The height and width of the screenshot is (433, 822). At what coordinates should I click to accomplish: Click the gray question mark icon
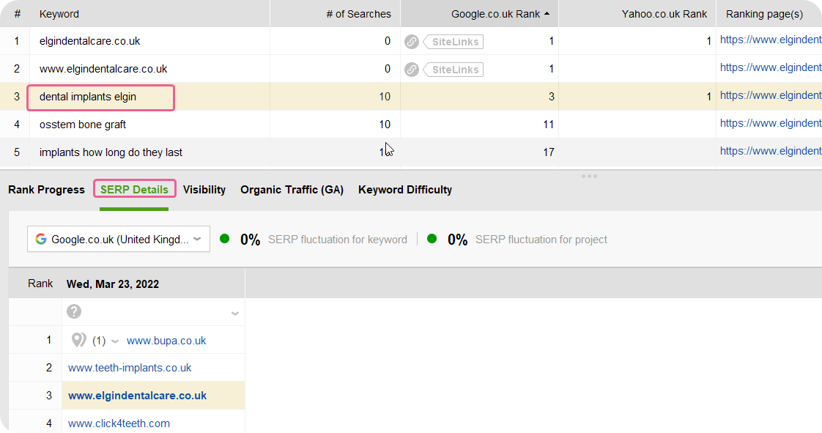[x=74, y=311]
